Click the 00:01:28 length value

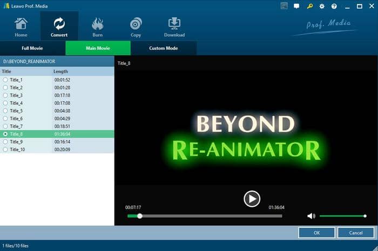click(x=62, y=87)
